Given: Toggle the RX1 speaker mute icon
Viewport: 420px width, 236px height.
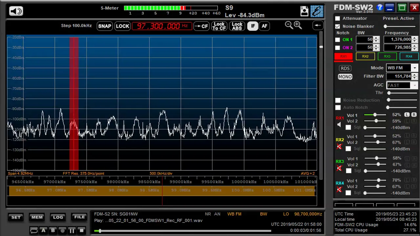Looking at the screenshot, I should pyautogui.click(x=339, y=125).
